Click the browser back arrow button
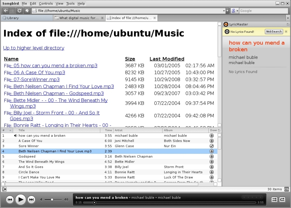Screen dimensions: 291x208 [6, 11]
